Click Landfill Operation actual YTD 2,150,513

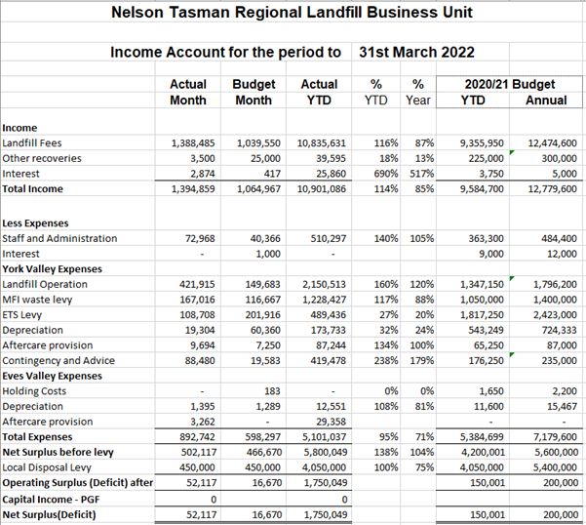325,285
